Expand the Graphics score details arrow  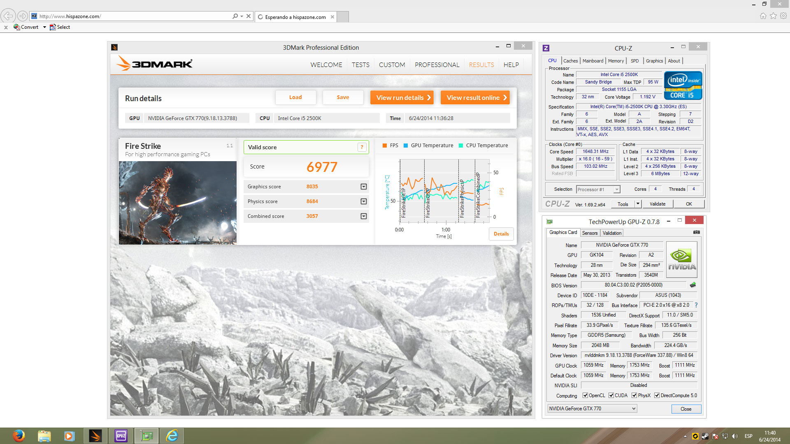(364, 187)
